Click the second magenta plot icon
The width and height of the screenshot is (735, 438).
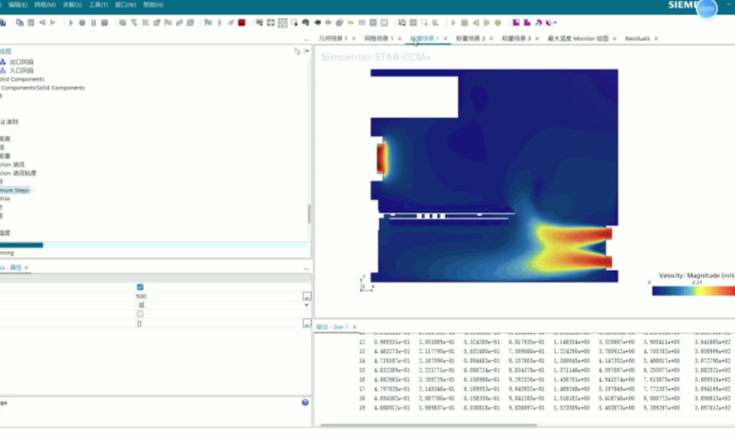click(527, 23)
